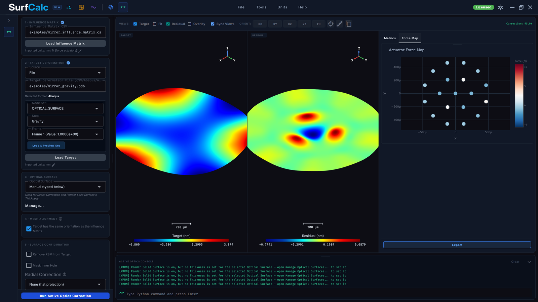Screen dimensions: 538x302
Task: Open the Step Gravity dropdown
Action: 65,121
